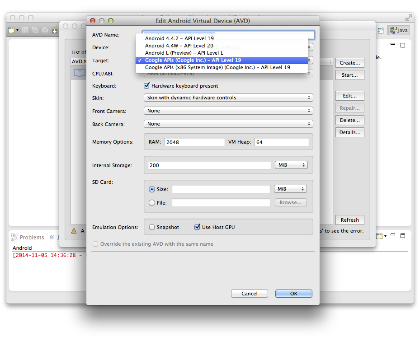Open Internal Storage MiB unit dropdown

(x=291, y=165)
